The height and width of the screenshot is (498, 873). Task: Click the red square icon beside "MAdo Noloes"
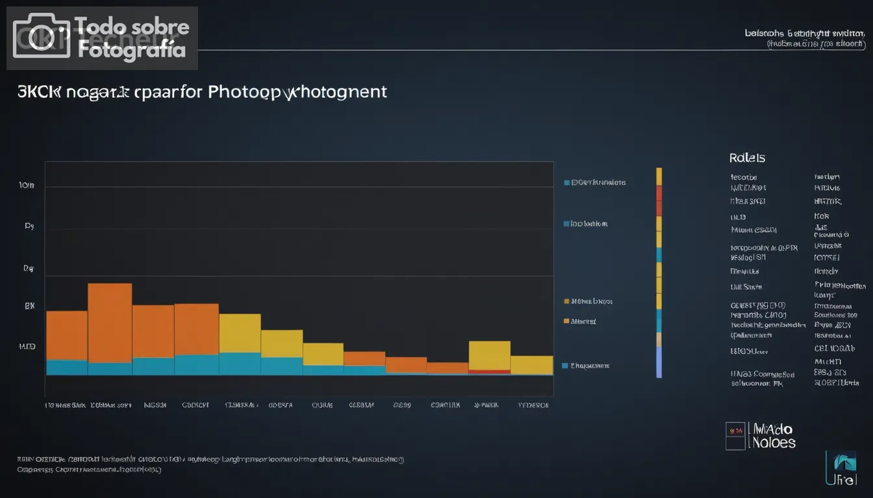click(x=735, y=436)
